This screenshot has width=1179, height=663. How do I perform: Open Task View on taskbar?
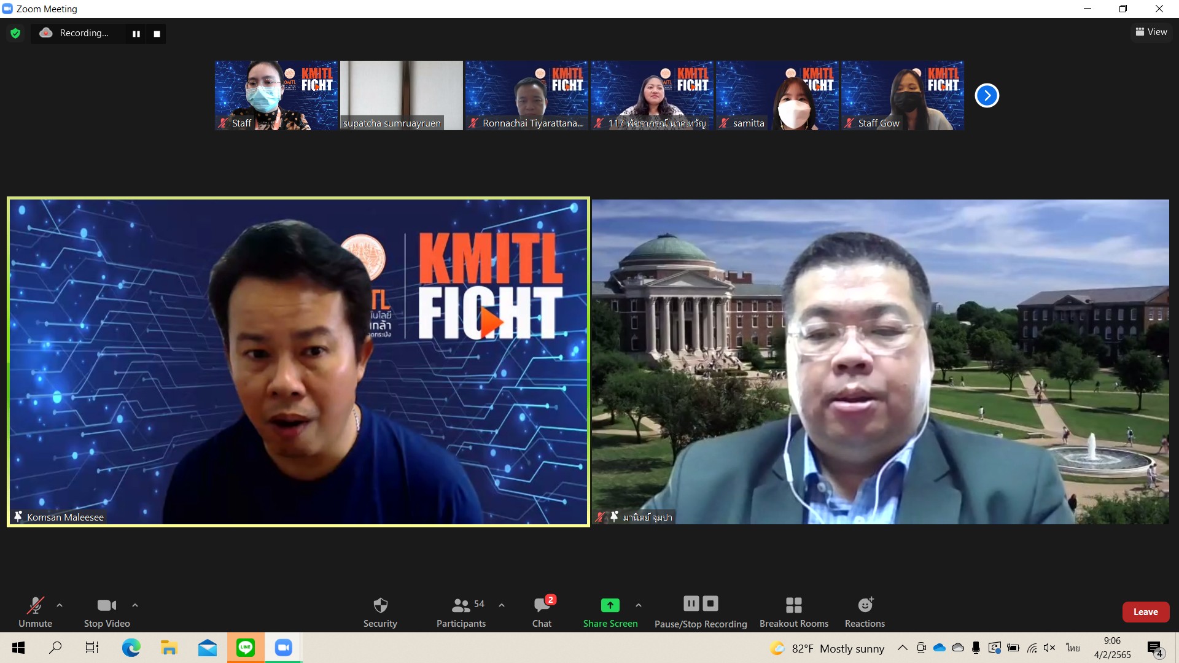(x=92, y=648)
